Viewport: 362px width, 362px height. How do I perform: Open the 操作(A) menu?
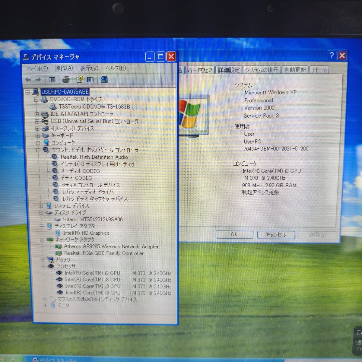(x=64, y=68)
